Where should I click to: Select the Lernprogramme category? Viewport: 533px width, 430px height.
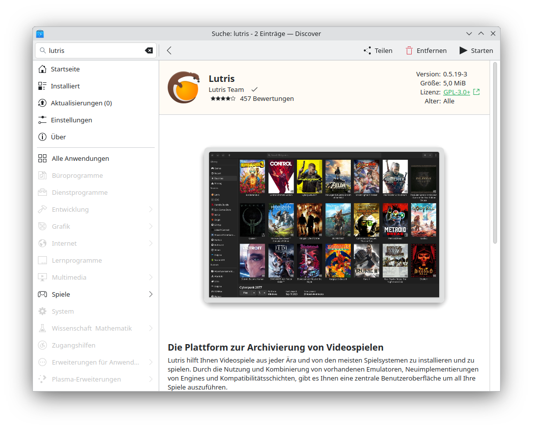(x=96, y=261)
